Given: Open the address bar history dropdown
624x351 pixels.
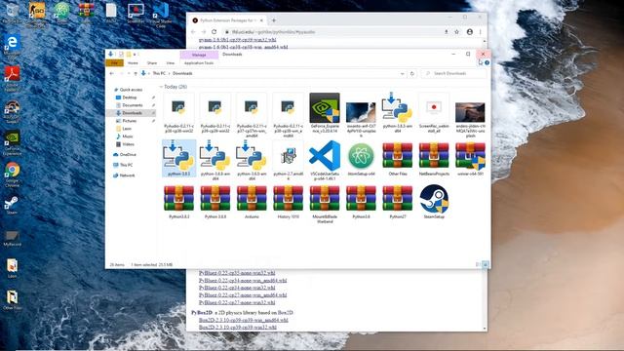Looking at the screenshot, I should pyautogui.click(x=403, y=74).
